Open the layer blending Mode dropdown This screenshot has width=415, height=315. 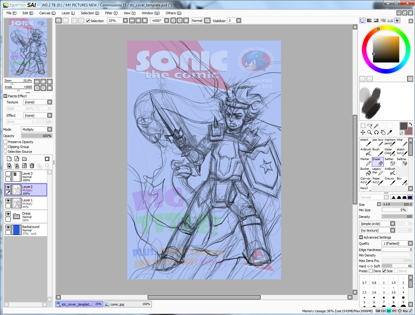[x=37, y=129]
